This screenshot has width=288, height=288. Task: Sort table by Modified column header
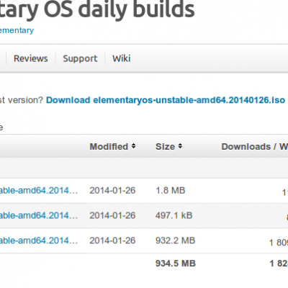(109, 146)
